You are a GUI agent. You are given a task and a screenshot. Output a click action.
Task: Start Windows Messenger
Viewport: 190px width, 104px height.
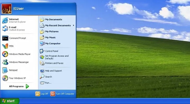click(x=18, y=62)
